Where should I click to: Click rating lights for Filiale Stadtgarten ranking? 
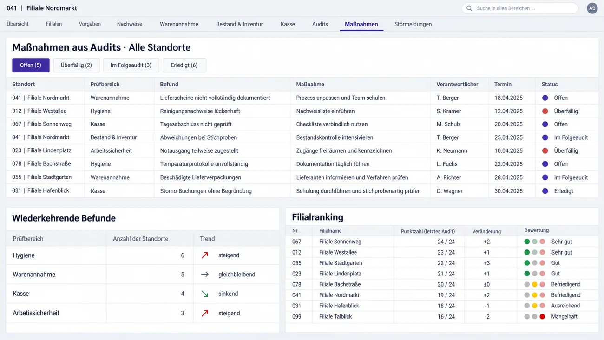(534, 263)
